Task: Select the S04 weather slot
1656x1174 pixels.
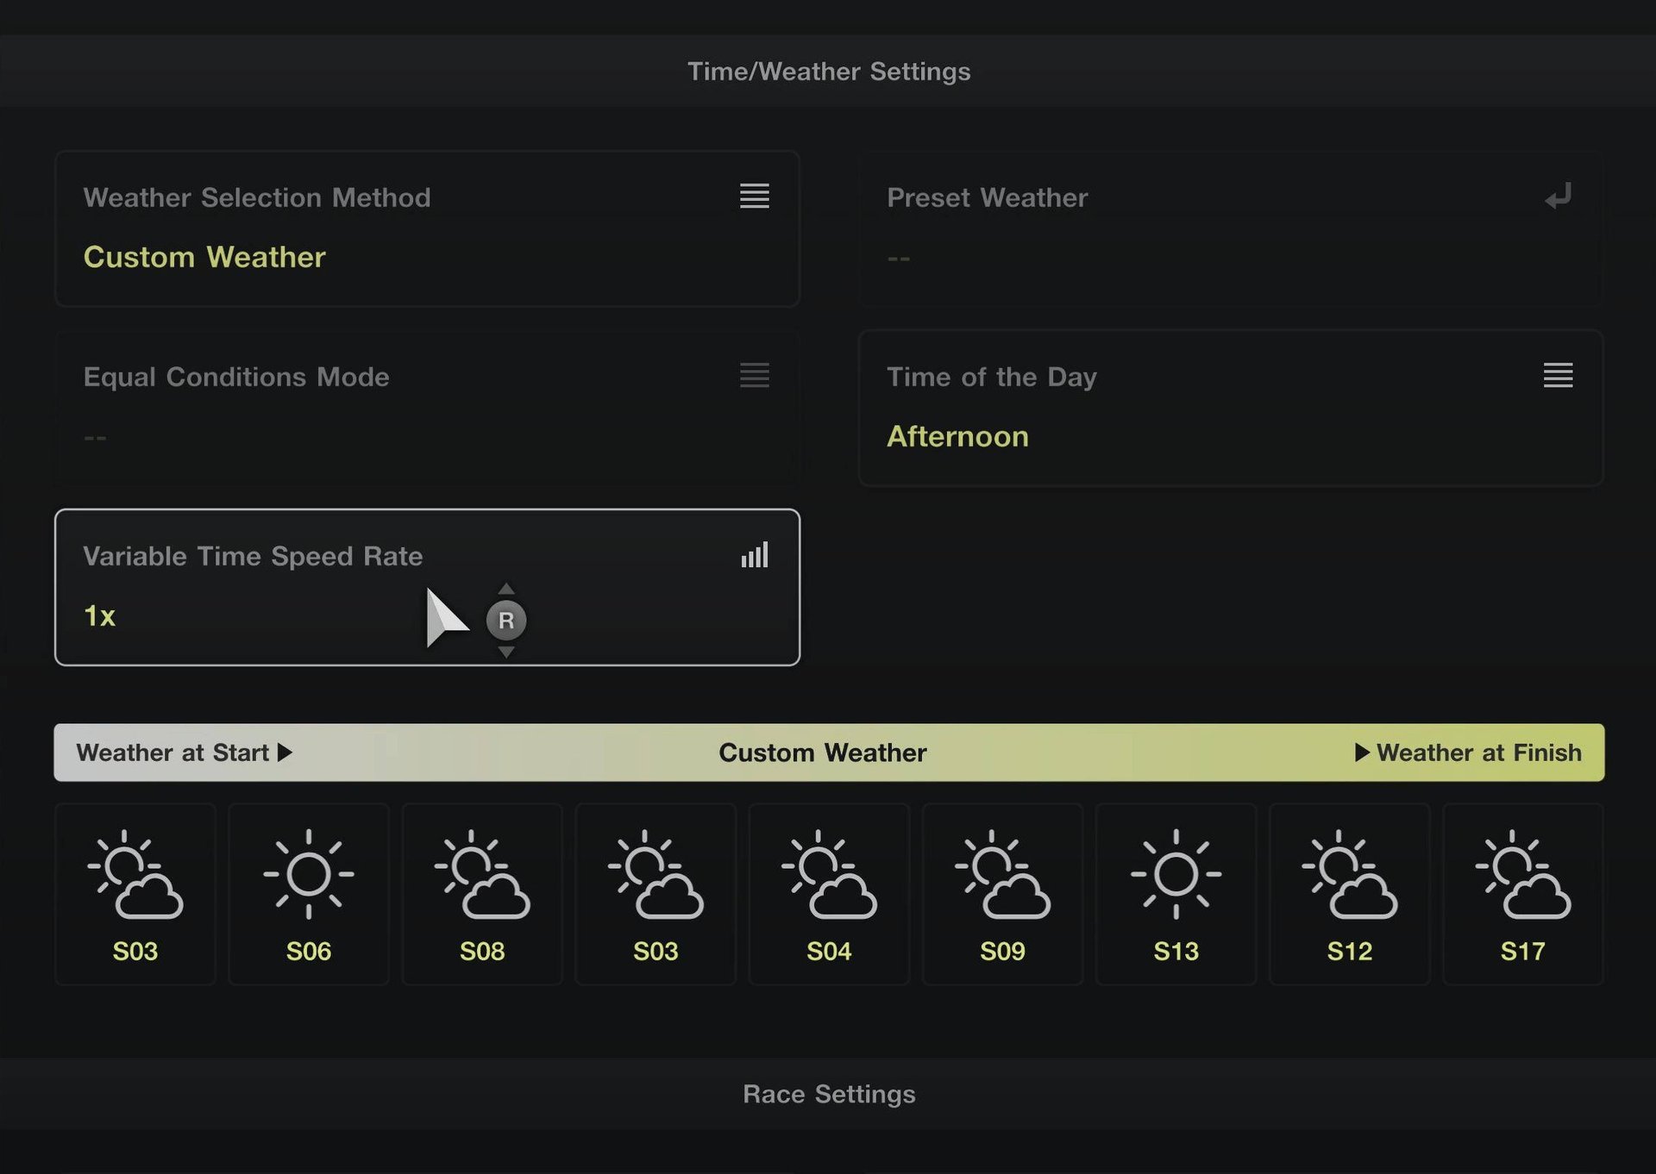Action: [x=828, y=894]
